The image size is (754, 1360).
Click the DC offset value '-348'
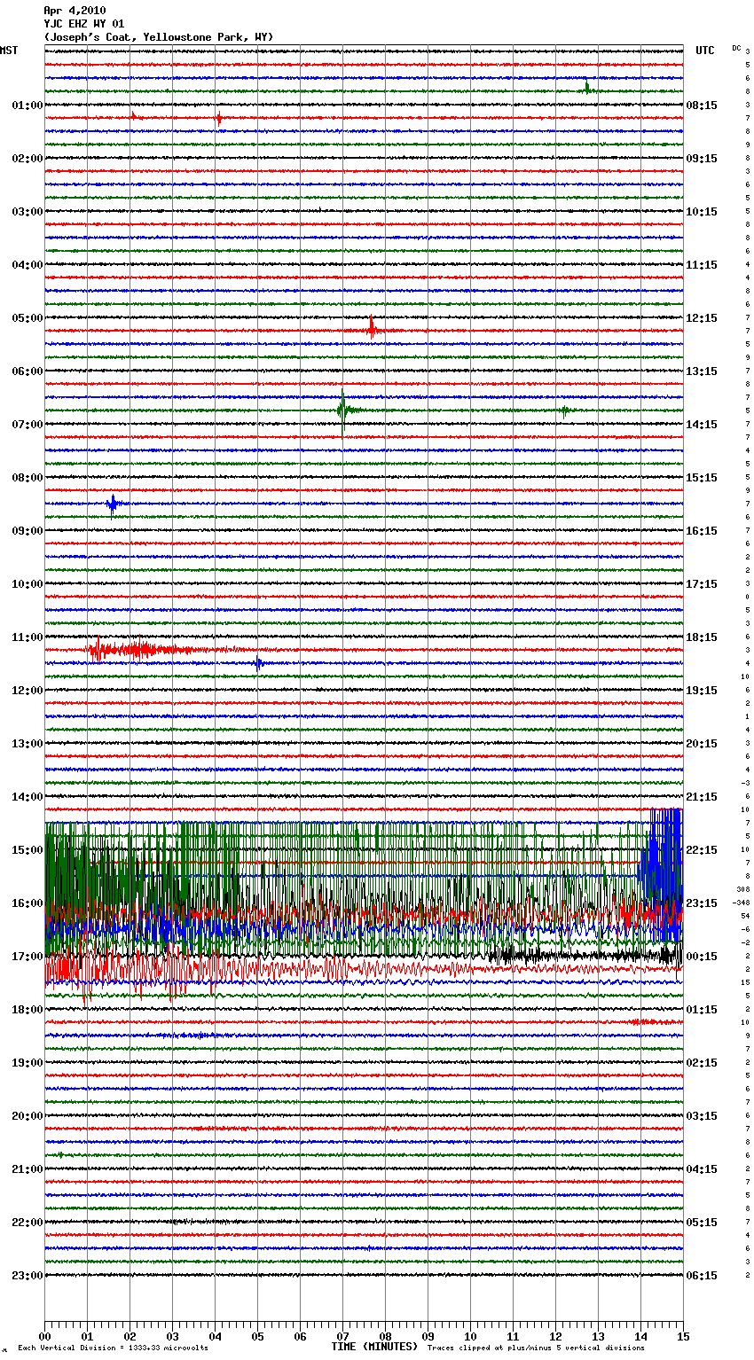tap(742, 903)
